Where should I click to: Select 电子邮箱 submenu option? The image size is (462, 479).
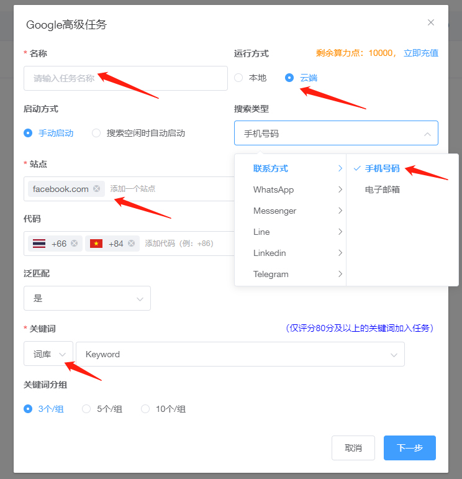pos(402,189)
